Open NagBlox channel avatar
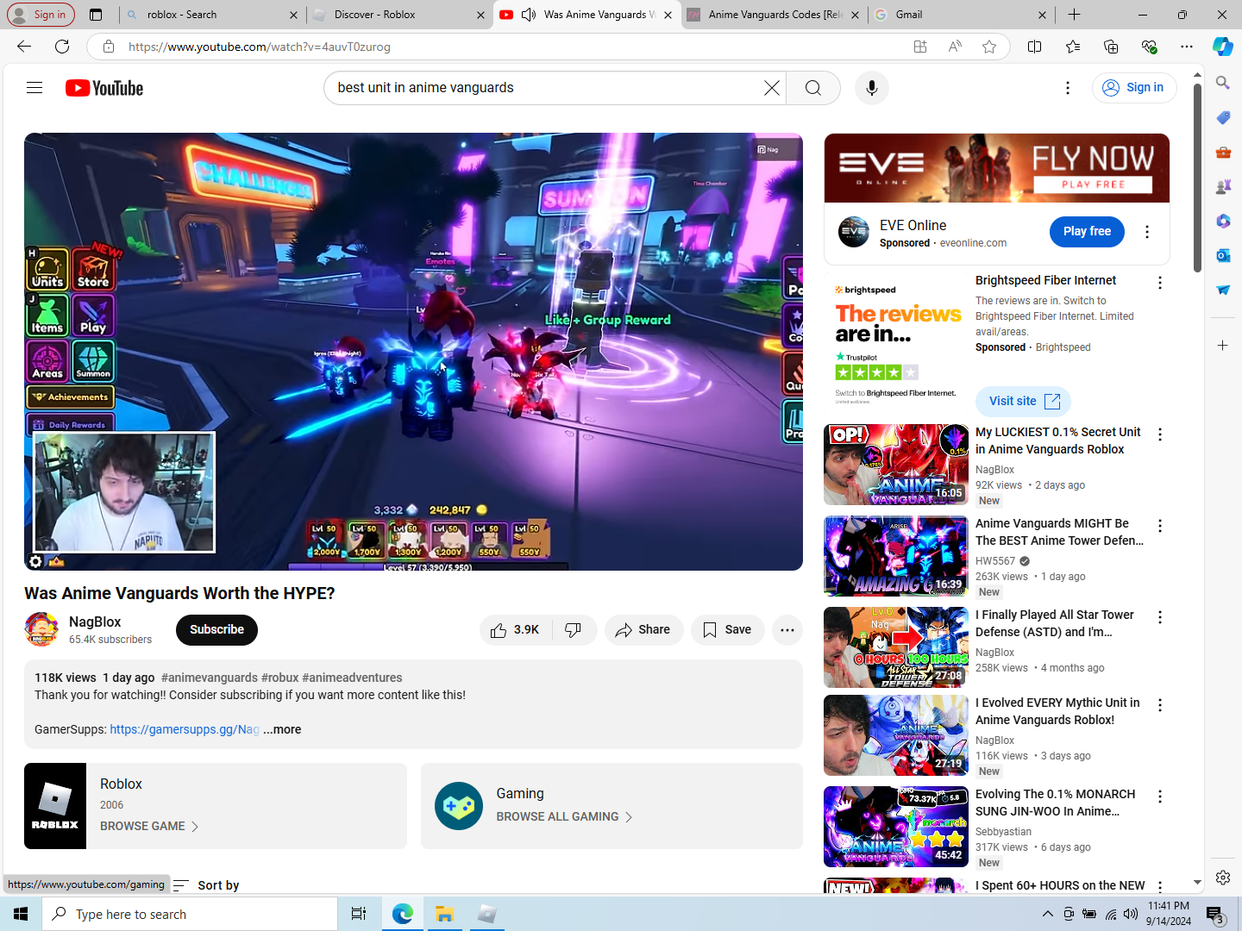1242x931 pixels. coord(41,629)
